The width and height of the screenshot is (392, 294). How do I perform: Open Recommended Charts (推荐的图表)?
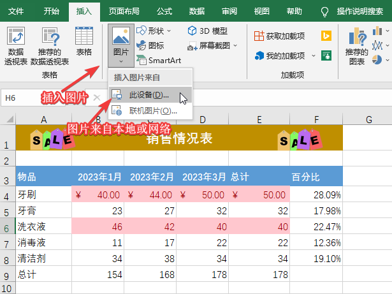click(x=356, y=47)
